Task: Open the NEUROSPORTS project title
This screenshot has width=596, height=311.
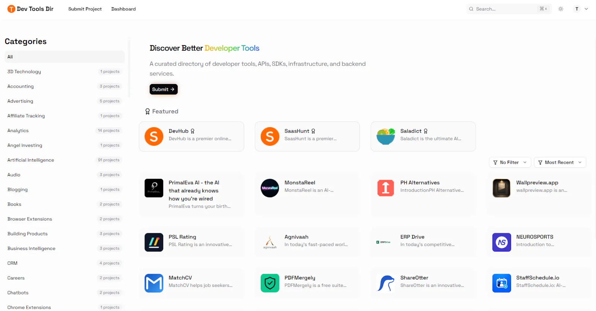Action: [535, 237]
